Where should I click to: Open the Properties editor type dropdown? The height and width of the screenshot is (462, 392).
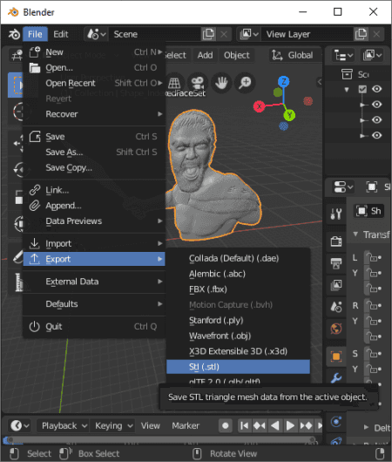coord(343,187)
